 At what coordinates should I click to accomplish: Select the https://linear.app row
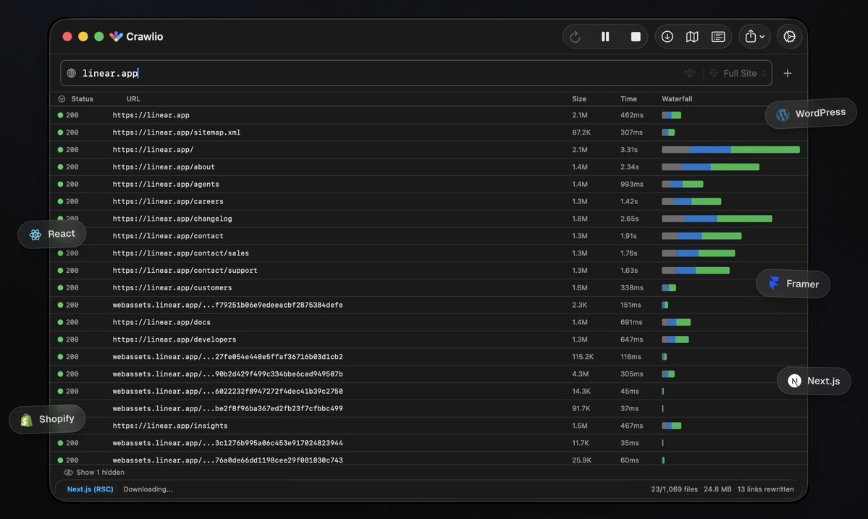(x=429, y=115)
